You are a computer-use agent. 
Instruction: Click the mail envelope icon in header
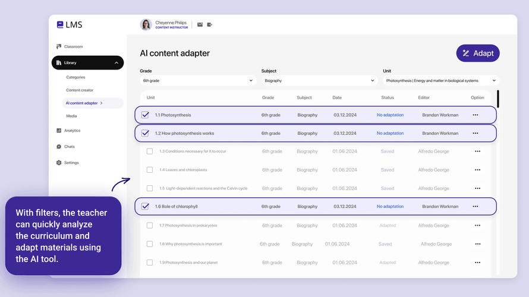tap(200, 25)
